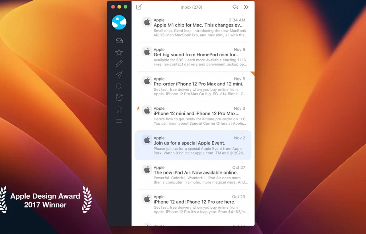Viewport: 366px width, 234px height.
Task: Open Pre-order iPhone 12 Pro Max email
Action: [193, 86]
